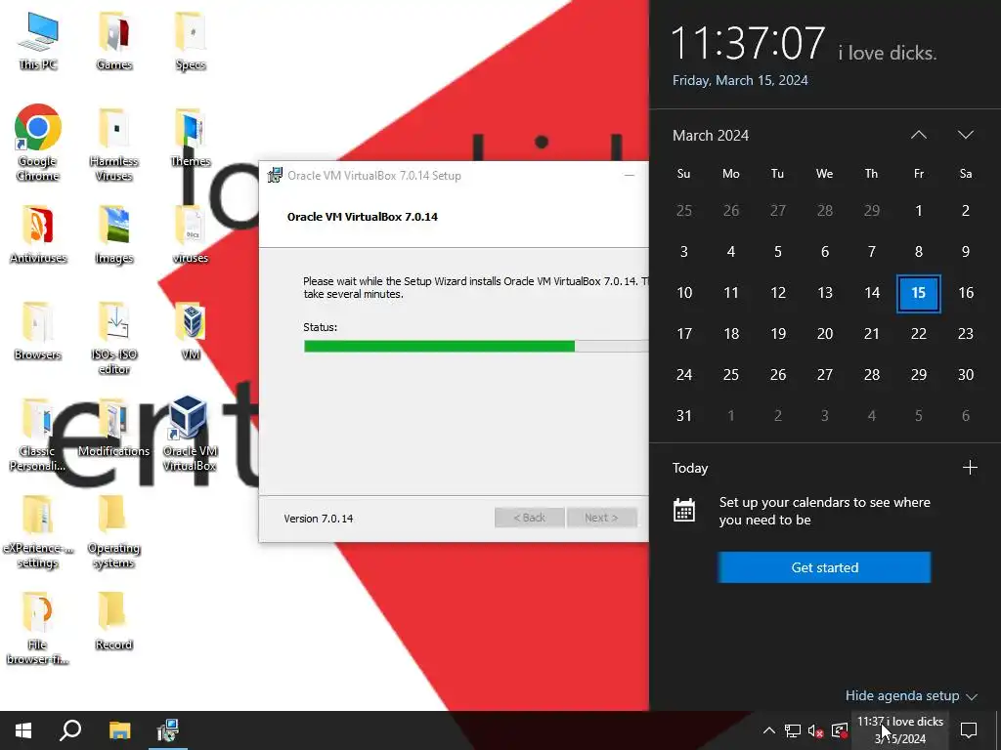Launch Oracle VM VirtualBox desktop shortcut
Image resolution: width=1001 pixels, height=750 pixels.
[x=191, y=435]
